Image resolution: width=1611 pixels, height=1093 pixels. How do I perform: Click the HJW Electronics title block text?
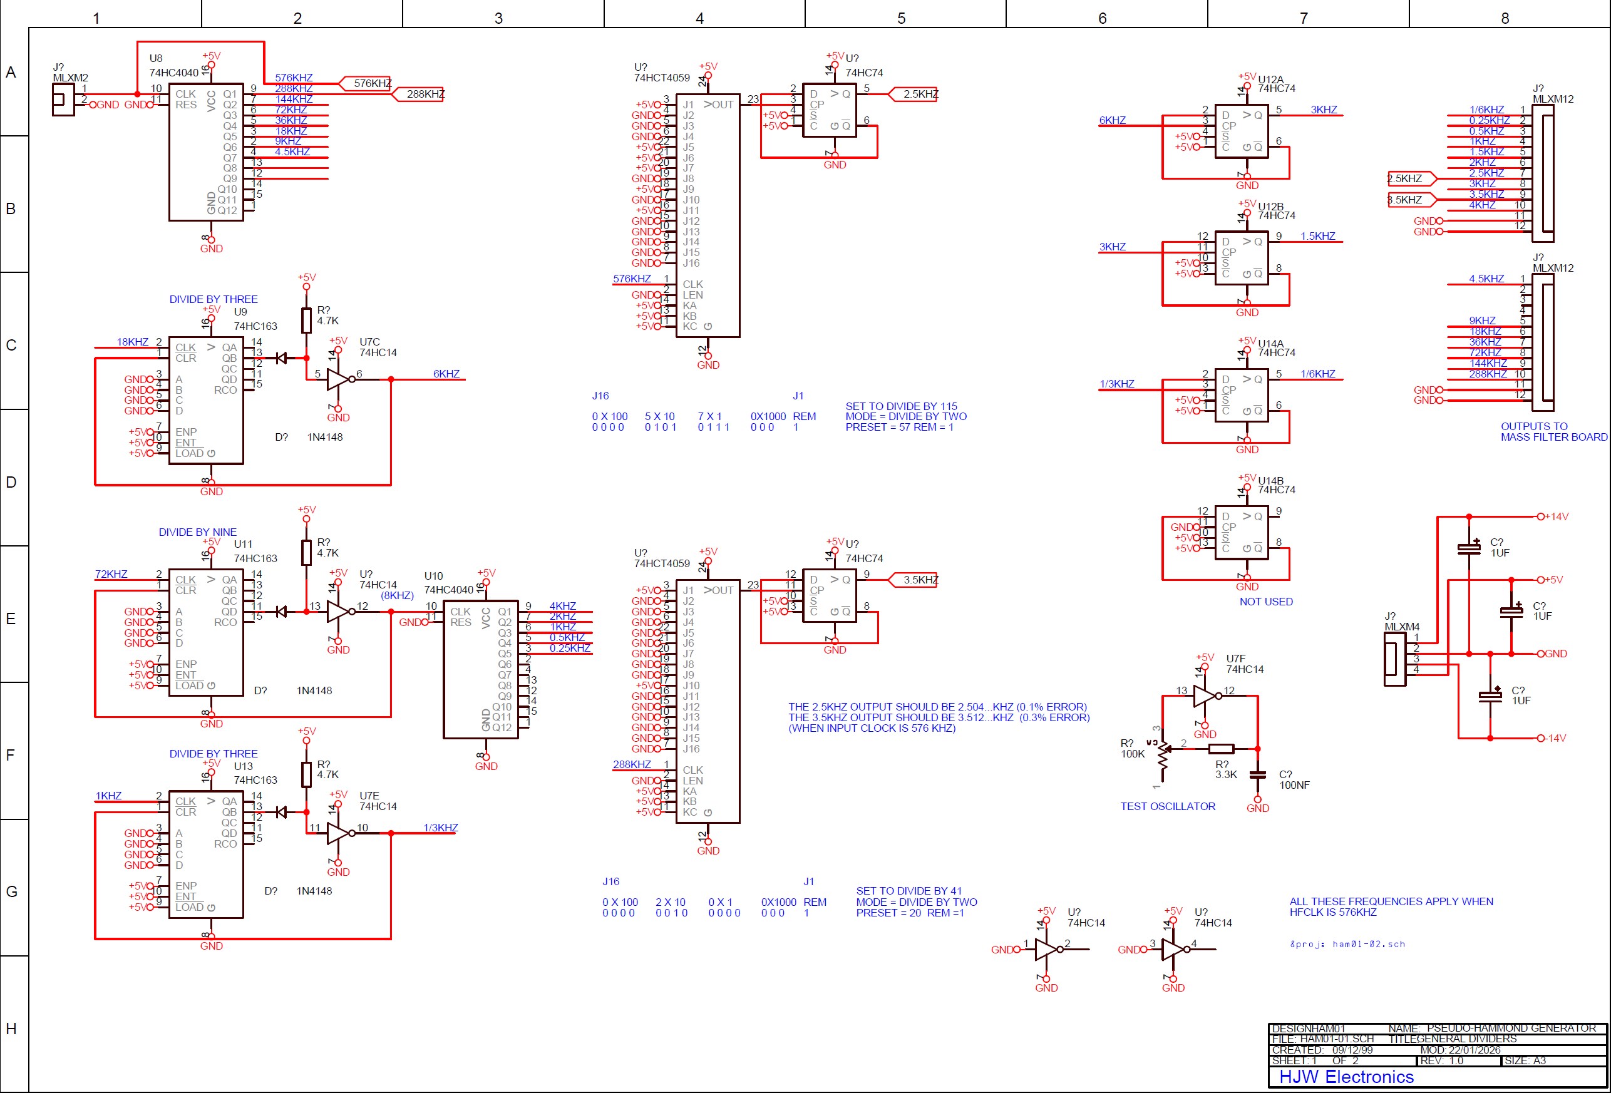click(1346, 1076)
